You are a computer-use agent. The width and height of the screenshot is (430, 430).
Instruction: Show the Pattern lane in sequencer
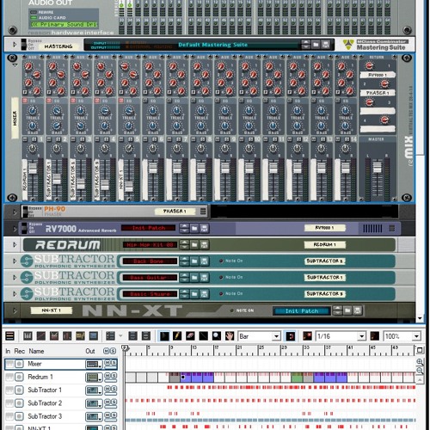[81, 335]
